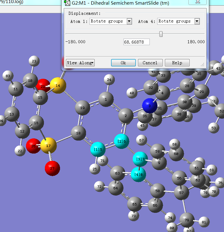The width and height of the screenshot is (224, 232).
Task: Select carbon atom 60
Action: (176, 154)
